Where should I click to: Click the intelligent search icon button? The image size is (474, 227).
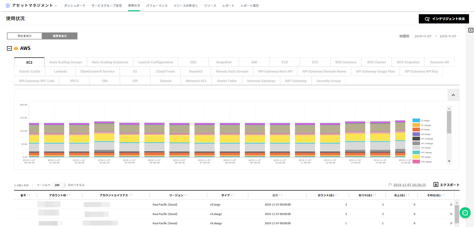tap(427, 19)
